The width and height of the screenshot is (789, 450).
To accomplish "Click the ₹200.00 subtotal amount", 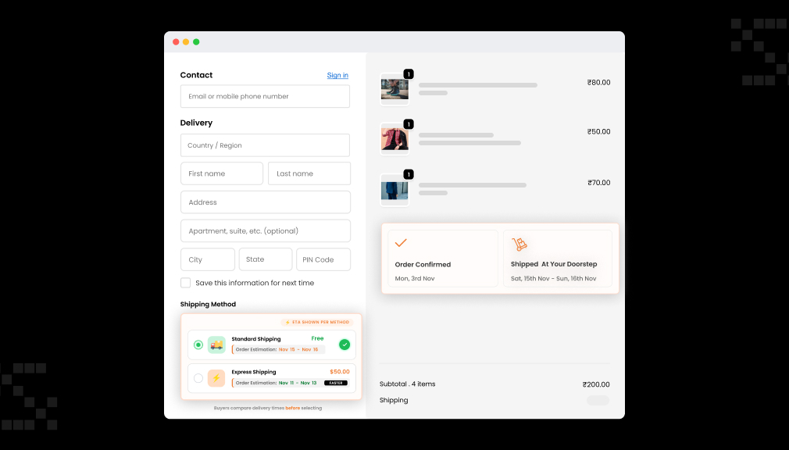I will pyautogui.click(x=596, y=384).
